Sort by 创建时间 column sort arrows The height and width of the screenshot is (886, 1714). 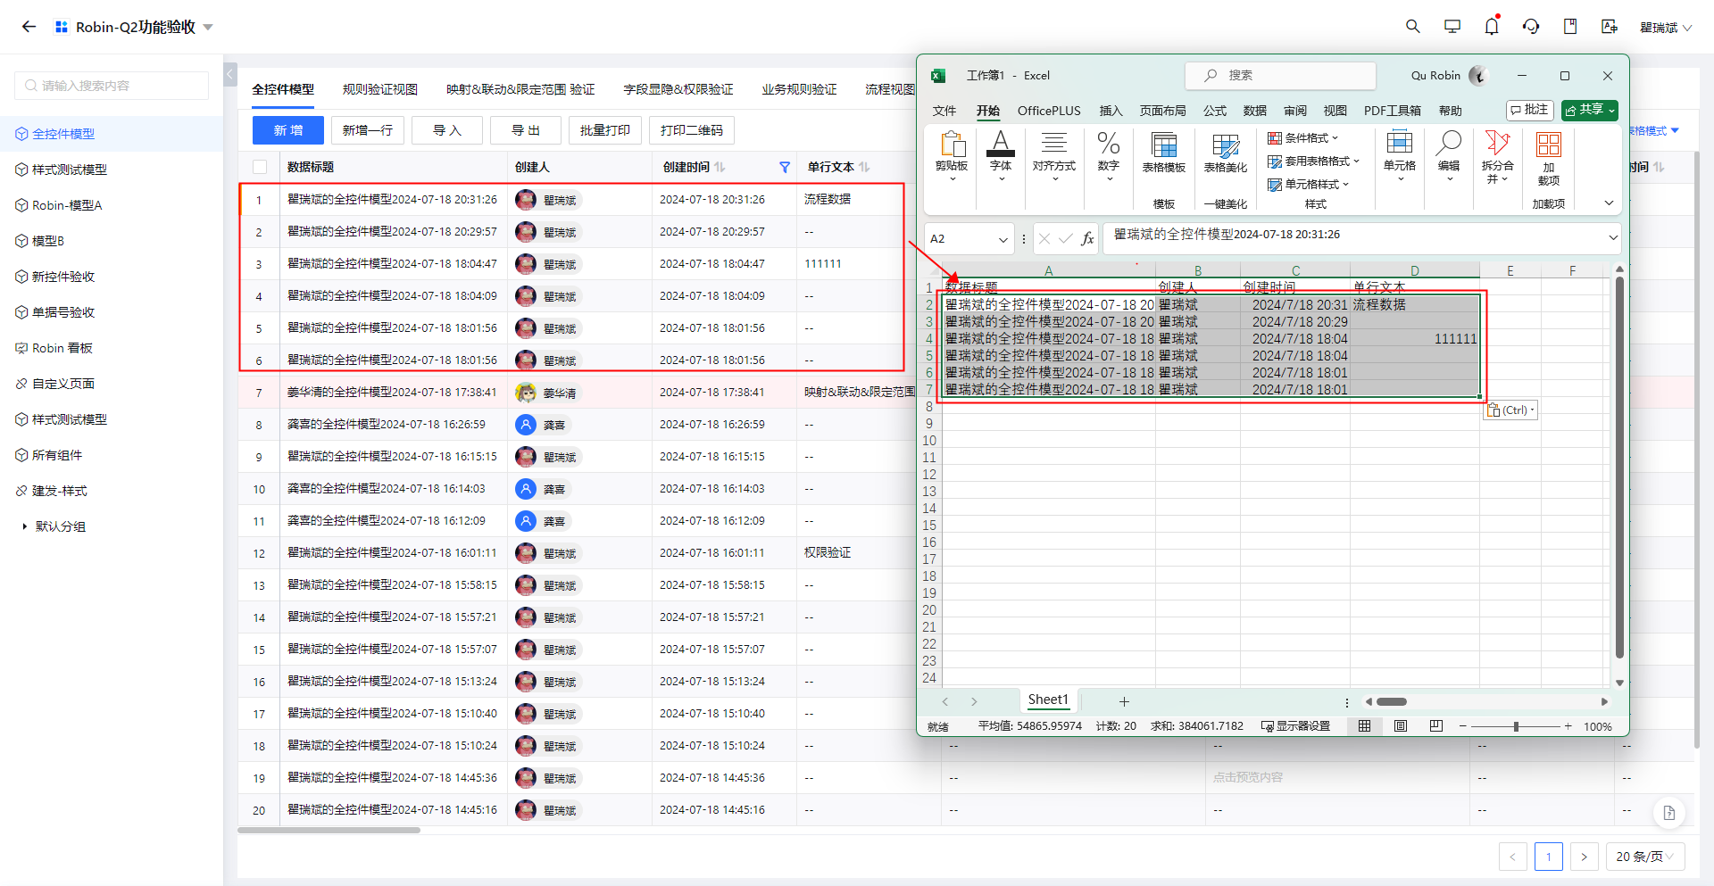pos(720,167)
